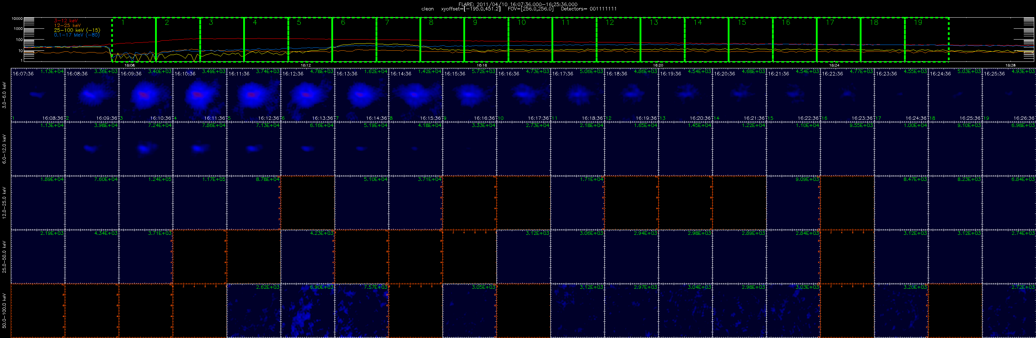This screenshot has width=1036, height=338.
Task: Select interval marker 1 in the lightcurve
Action: (123, 23)
